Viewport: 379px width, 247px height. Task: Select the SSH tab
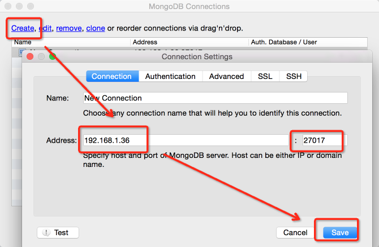coord(294,76)
